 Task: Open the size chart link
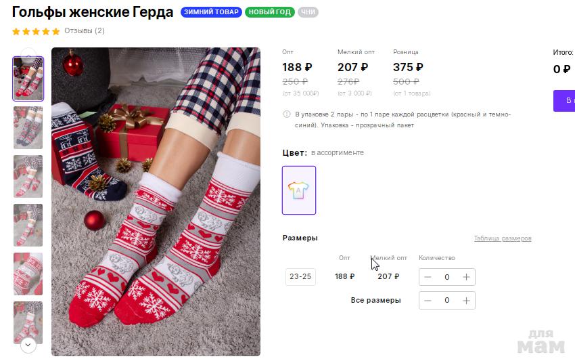point(502,238)
